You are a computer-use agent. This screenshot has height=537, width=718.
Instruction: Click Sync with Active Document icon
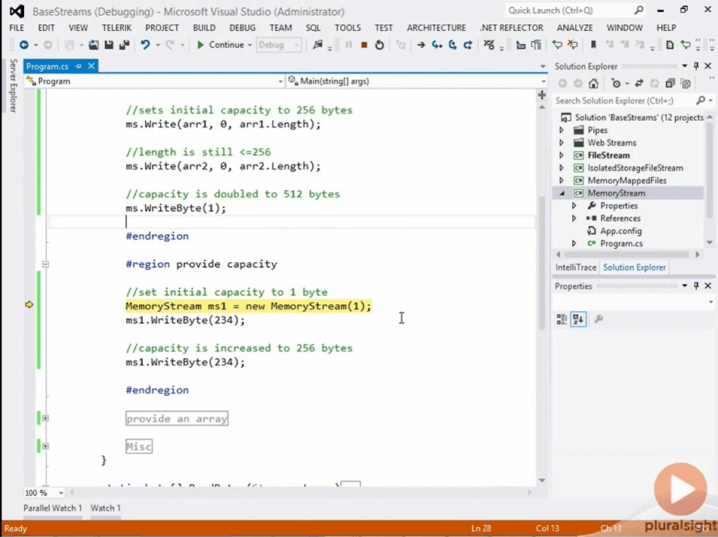point(639,83)
